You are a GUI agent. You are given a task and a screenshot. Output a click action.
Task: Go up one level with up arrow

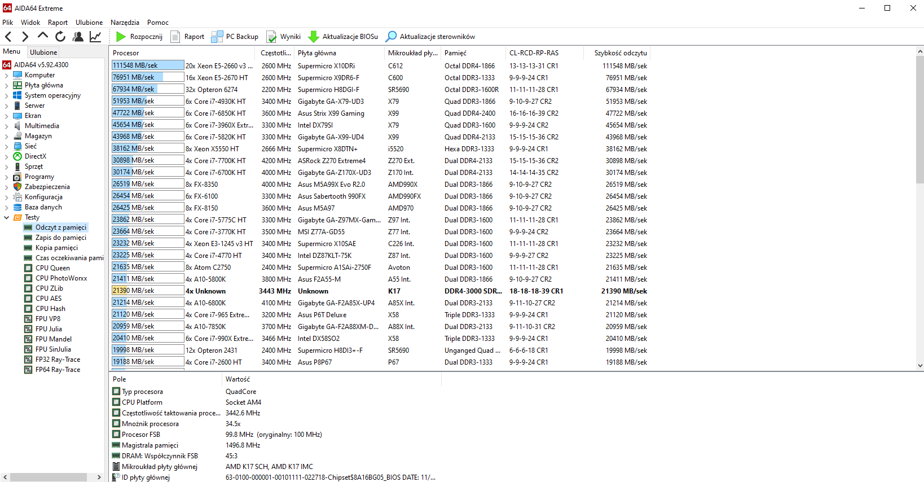click(43, 37)
